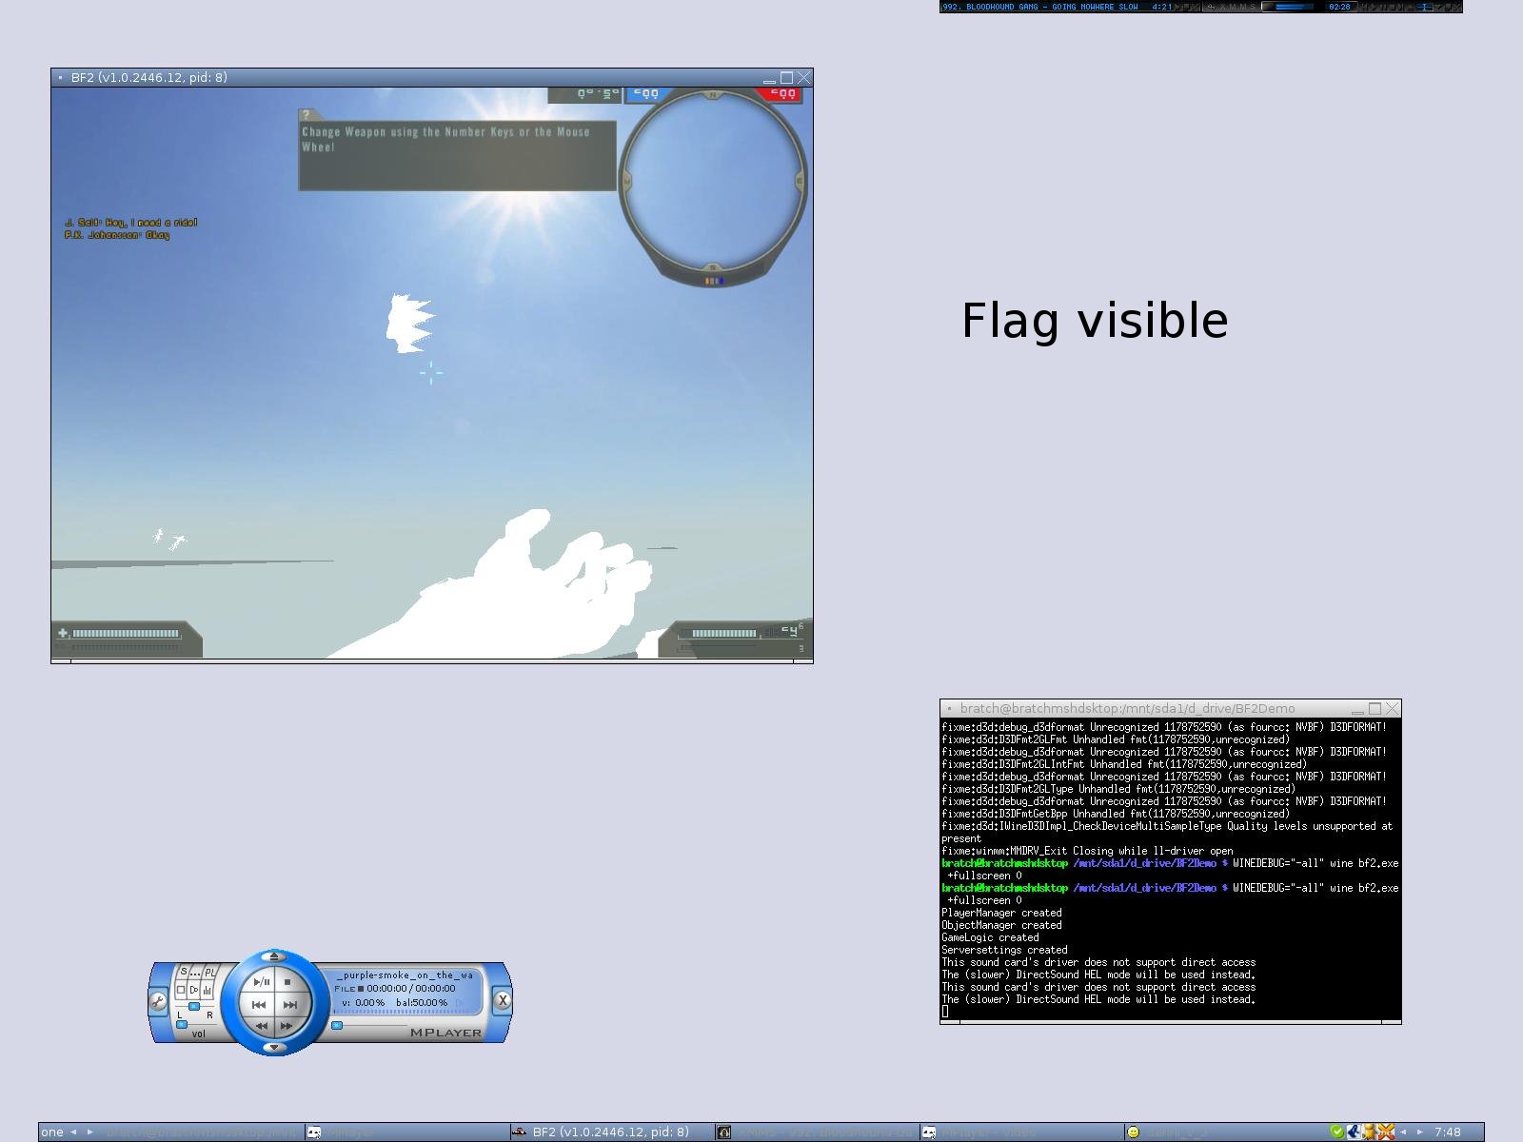Click the 00:00:00 / 00:00:00 time readout
Image resolution: width=1523 pixels, height=1142 pixels.
coord(411,988)
